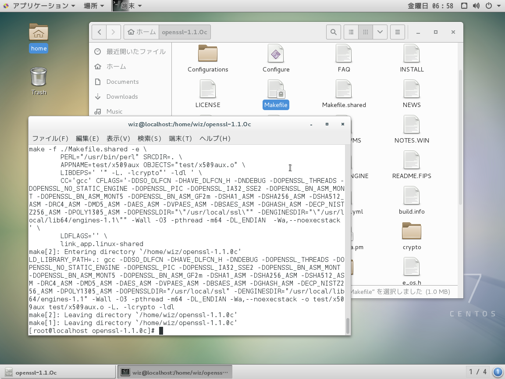The image size is (505, 379).
Task: Open the Trash desktop icon
Action: [39, 81]
